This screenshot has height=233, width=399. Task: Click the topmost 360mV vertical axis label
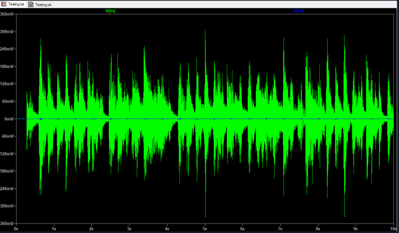point(8,14)
